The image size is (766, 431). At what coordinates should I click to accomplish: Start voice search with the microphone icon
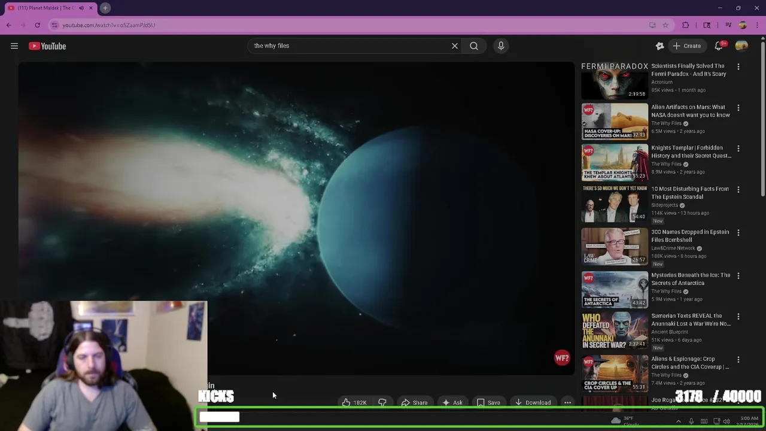501,46
